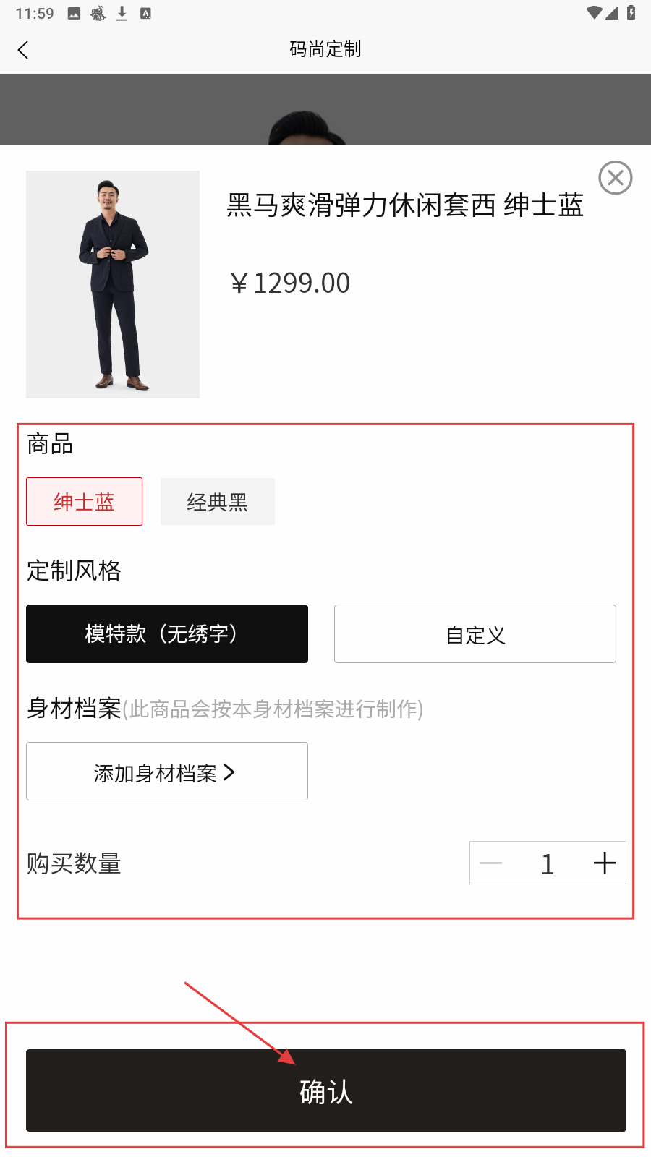This screenshot has height=1157, width=651.
Task: Pick 模特款（无绣字） customization style
Action: 167,634
